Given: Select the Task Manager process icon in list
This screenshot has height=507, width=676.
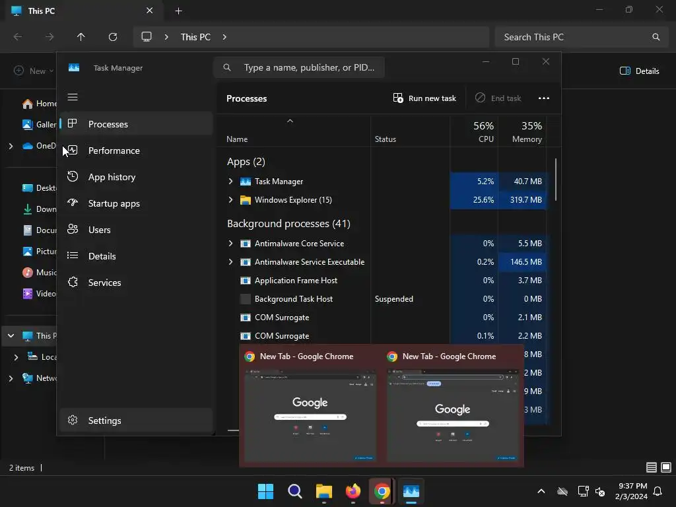Looking at the screenshot, I should tap(246, 182).
